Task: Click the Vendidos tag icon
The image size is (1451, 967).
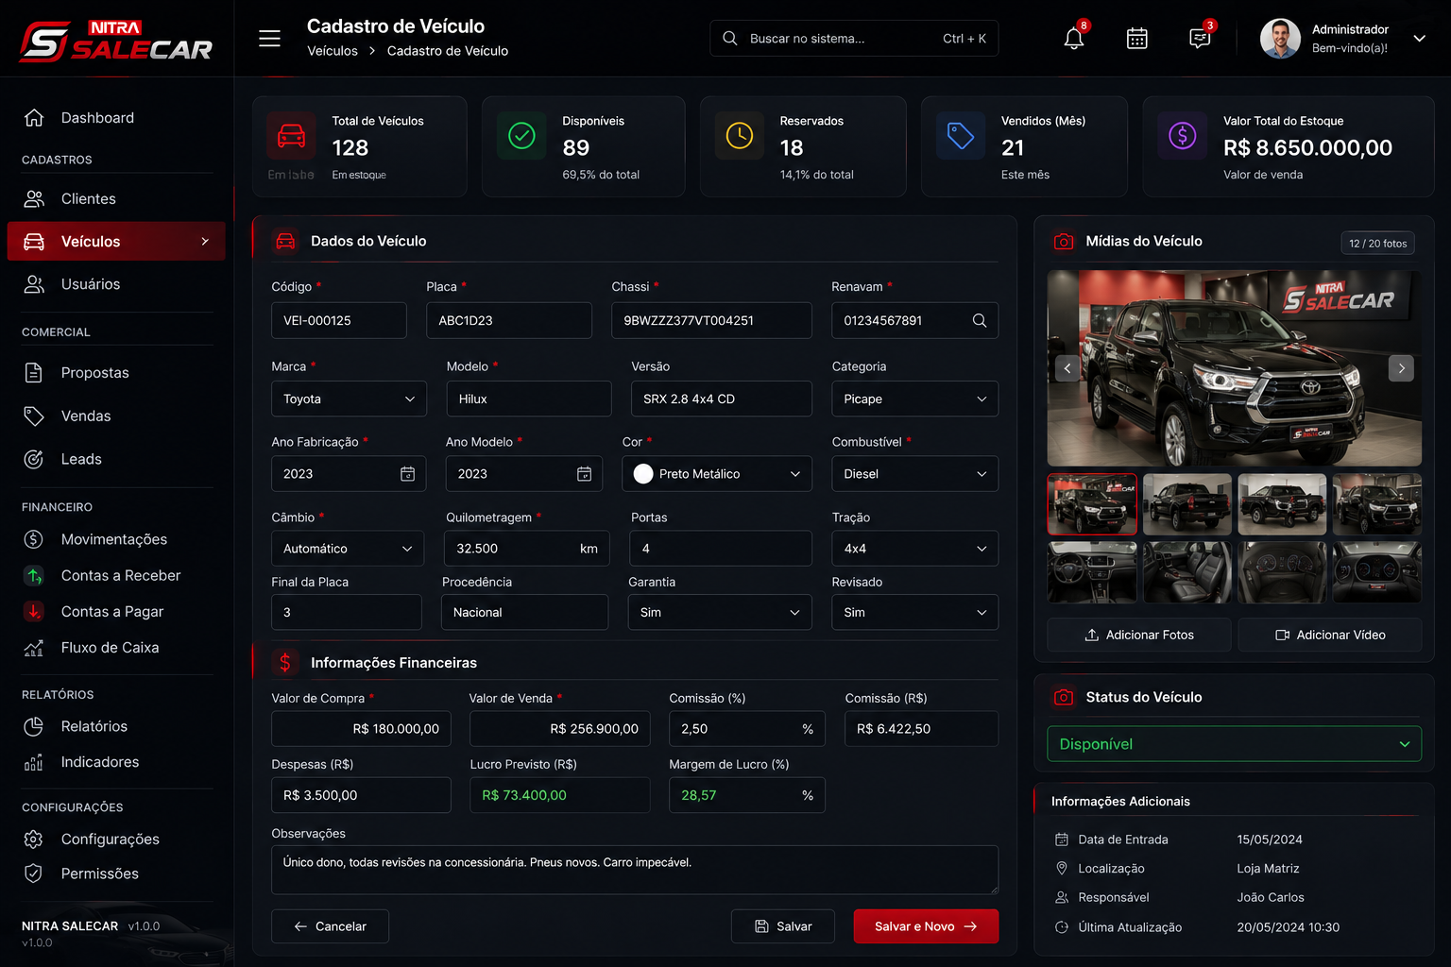Action: point(961,136)
